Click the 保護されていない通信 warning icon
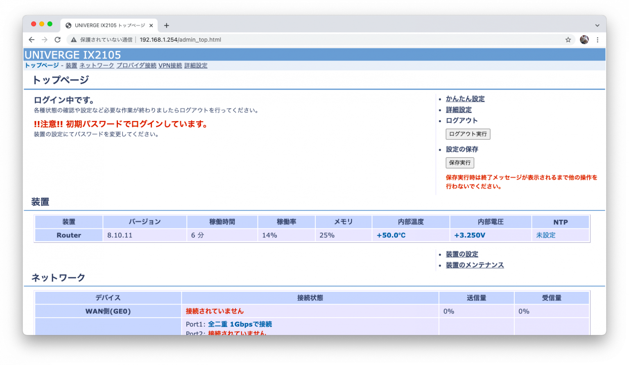Viewport: 629px width, 365px height. tap(73, 40)
